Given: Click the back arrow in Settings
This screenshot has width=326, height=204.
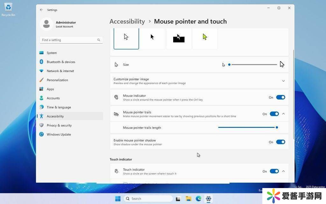Looking at the screenshot, I should coord(41,10).
